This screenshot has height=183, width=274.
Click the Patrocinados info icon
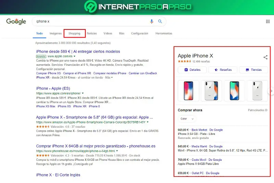(266, 110)
